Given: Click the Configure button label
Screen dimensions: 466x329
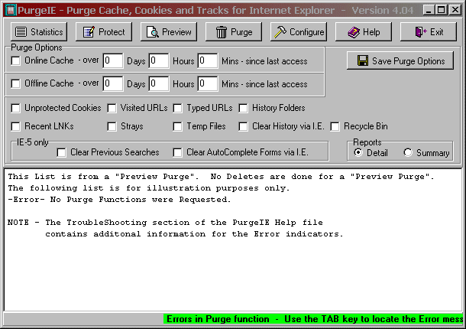Looking at the screenshot, I should coord(306,32).
